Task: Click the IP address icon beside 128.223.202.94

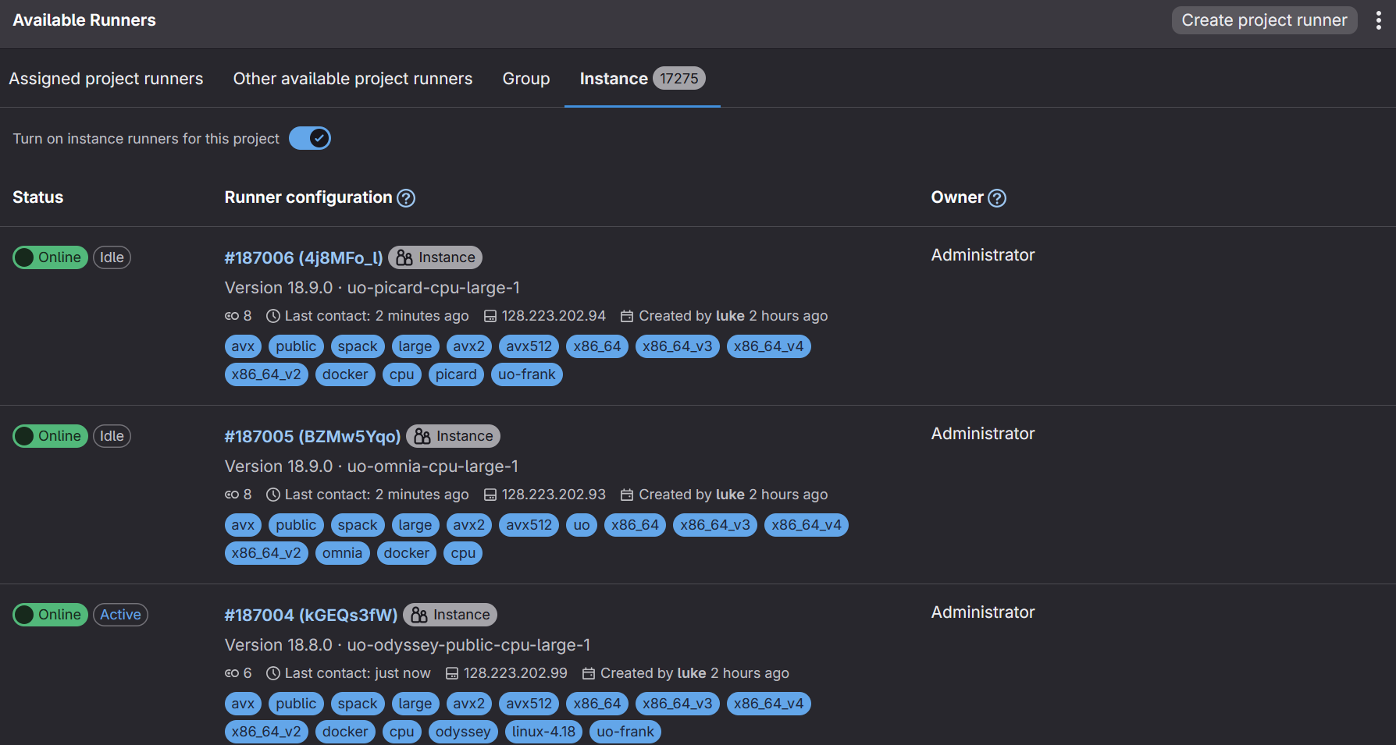Action: [x=490, y=316]
